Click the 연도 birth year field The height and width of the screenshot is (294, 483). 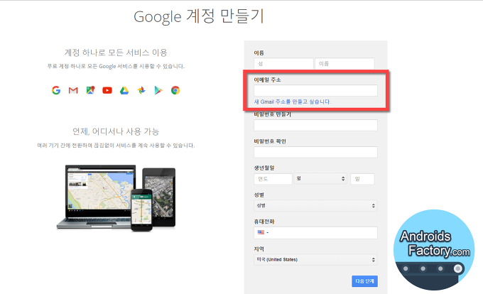pos(273,179)
